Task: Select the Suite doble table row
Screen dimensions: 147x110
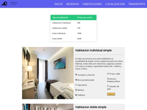Action: [73, 39]
